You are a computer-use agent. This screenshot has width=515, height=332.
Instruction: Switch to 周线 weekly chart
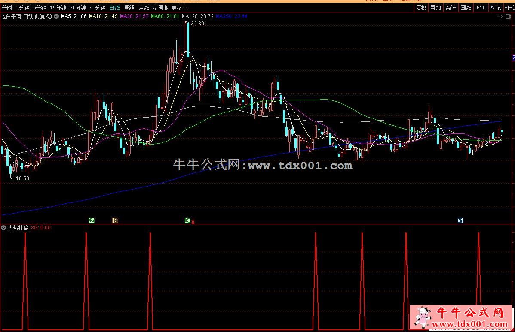[x=129, y=8]
